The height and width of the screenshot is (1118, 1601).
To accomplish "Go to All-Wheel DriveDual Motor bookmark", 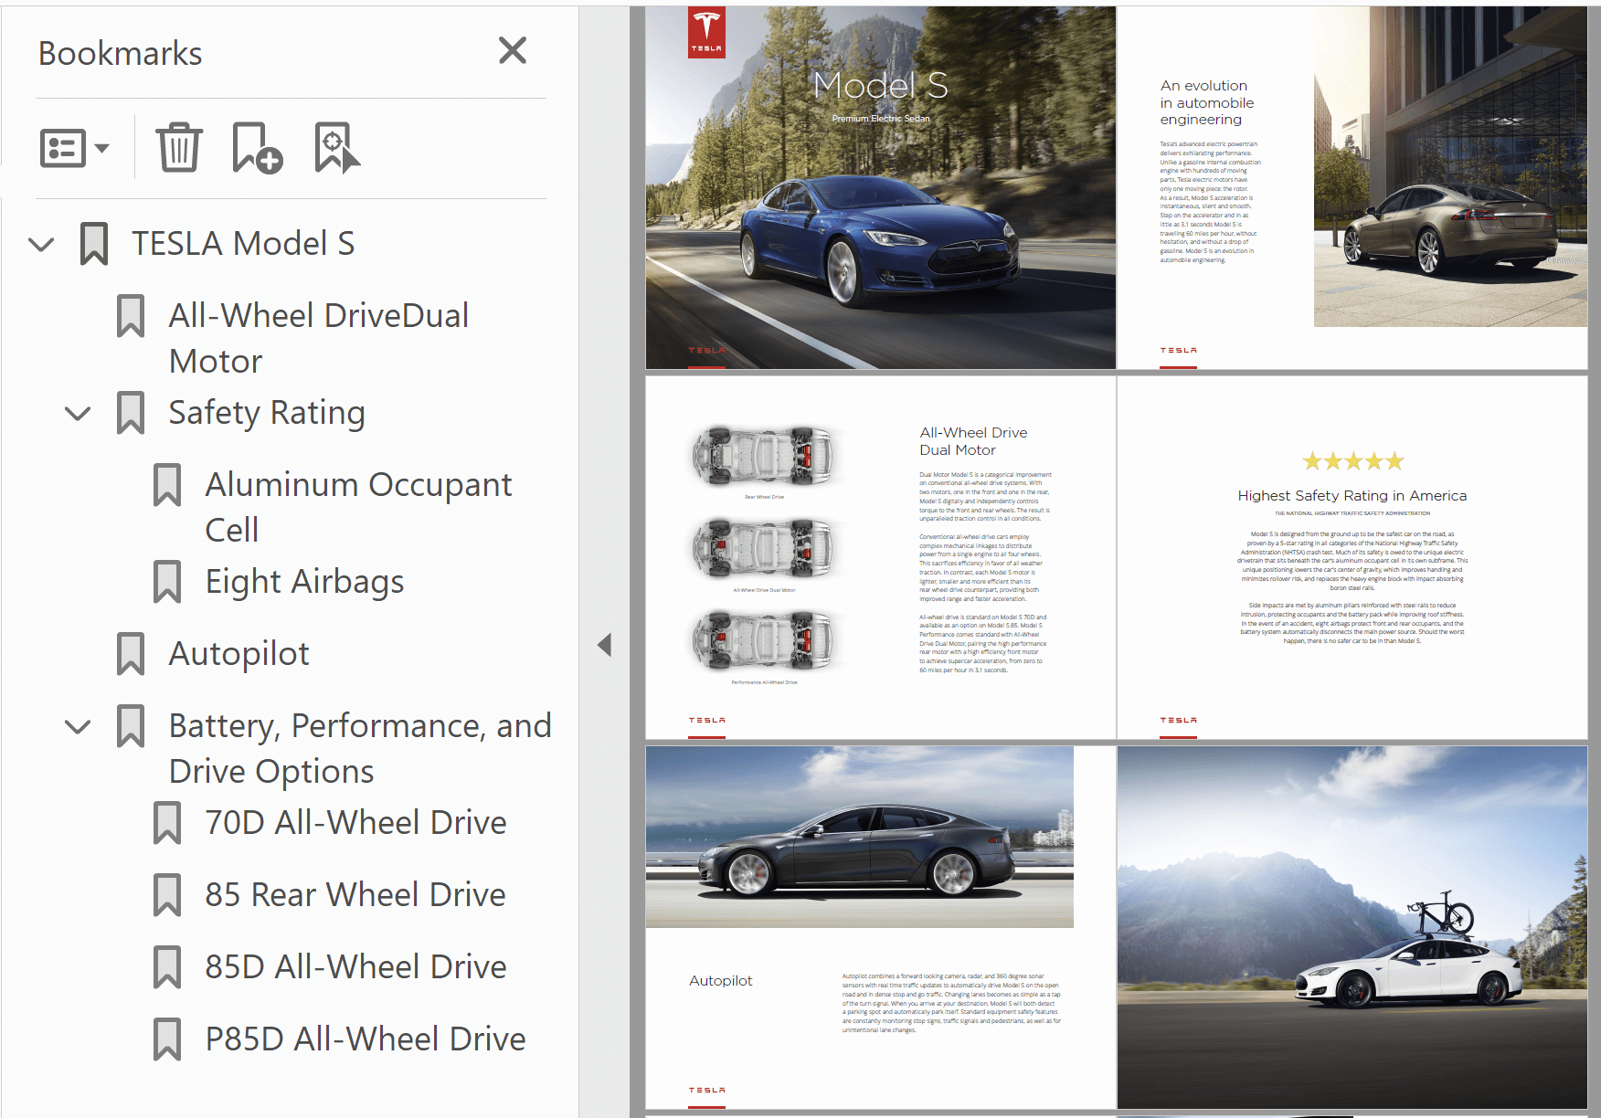I will [x=318, y=338].
